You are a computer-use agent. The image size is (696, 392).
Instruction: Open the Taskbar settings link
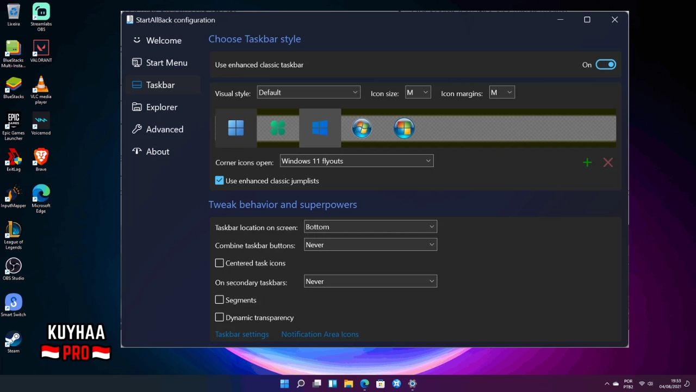coord(242,334)
